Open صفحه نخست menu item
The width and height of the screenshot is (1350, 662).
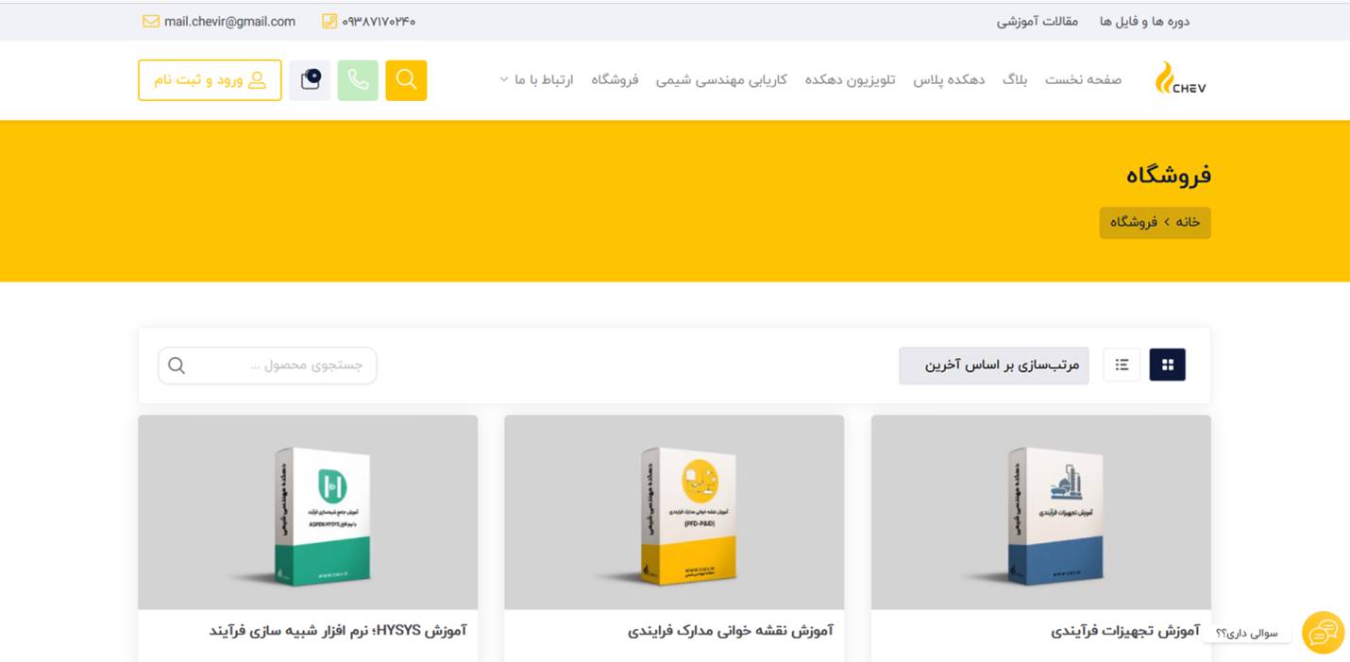tap(1083, 80)
